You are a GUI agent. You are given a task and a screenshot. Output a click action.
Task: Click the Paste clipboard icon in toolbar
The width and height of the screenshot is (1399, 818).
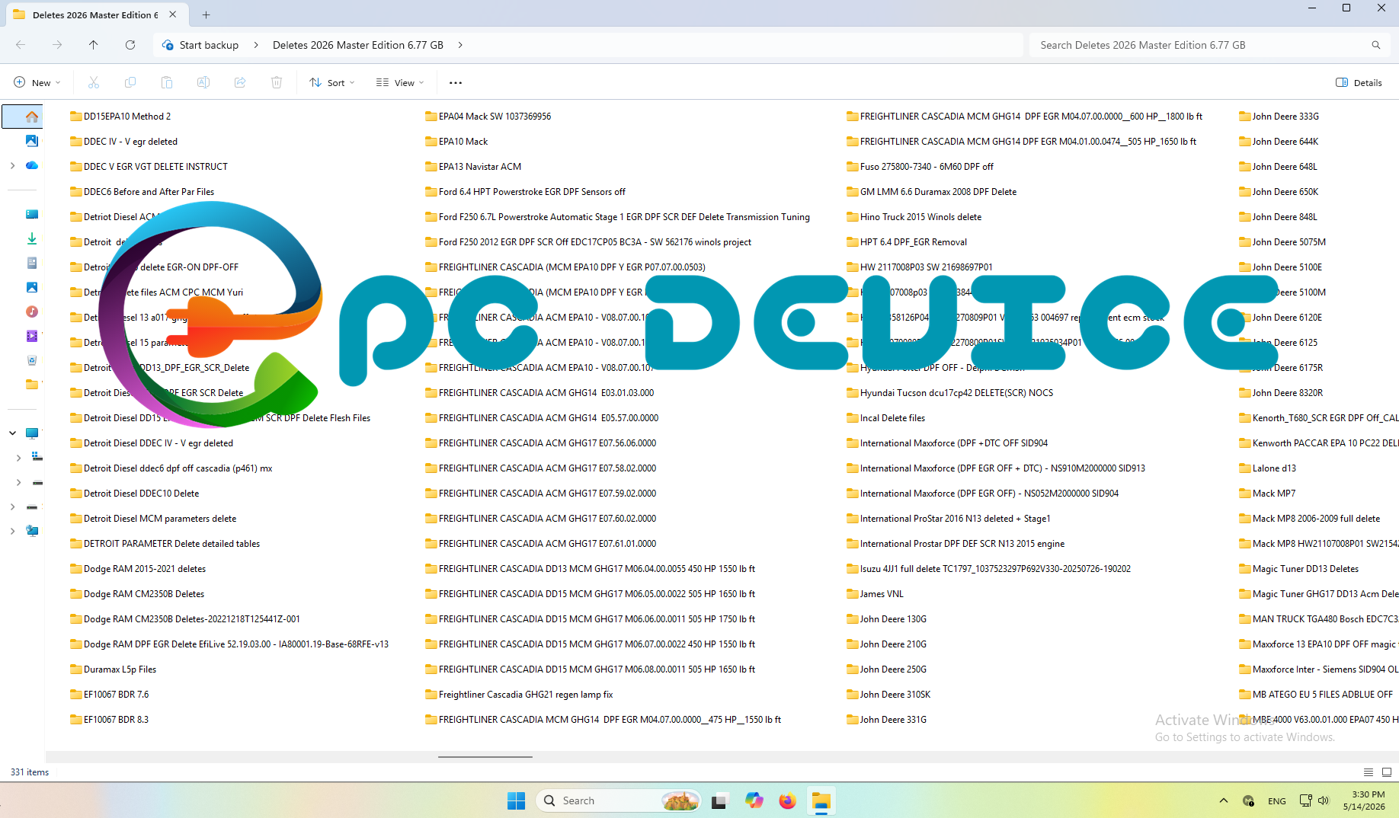pos(167,82)
